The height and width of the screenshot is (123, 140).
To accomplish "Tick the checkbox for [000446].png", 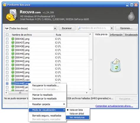I will coord(7,76).
